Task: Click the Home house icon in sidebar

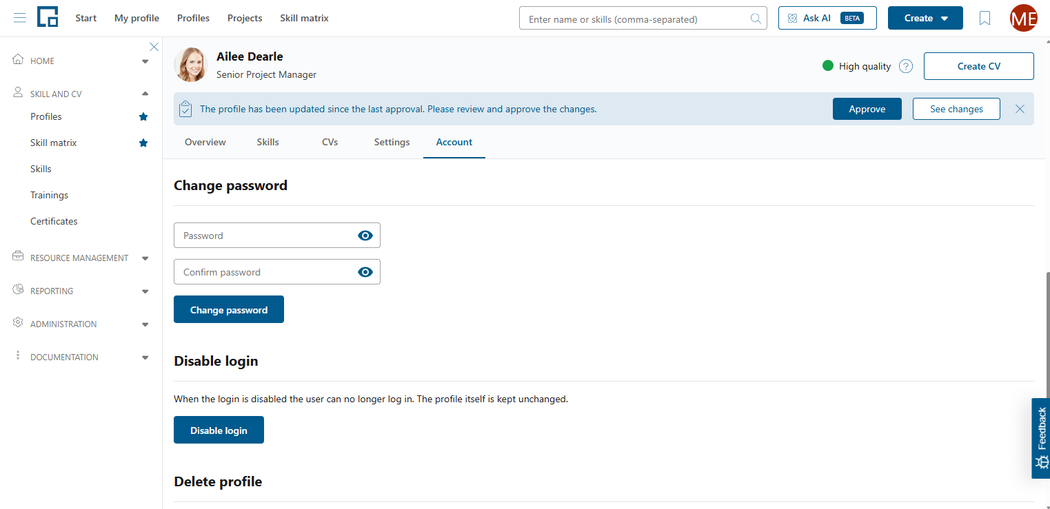Action: [x=18, y=60]
